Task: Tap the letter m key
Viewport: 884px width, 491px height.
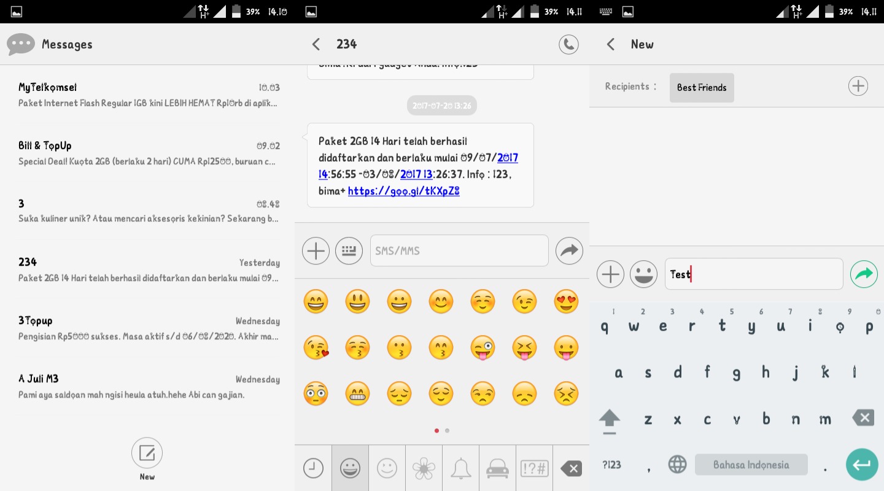Action: [824, 419]
